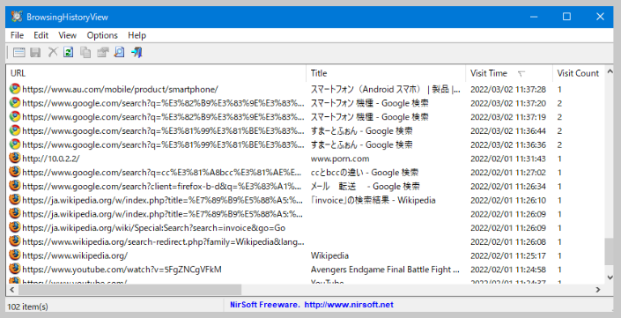Click the Exit door toolbar icon
The height and width of the screenshot is (318, 621).
(x=137, y=52)
